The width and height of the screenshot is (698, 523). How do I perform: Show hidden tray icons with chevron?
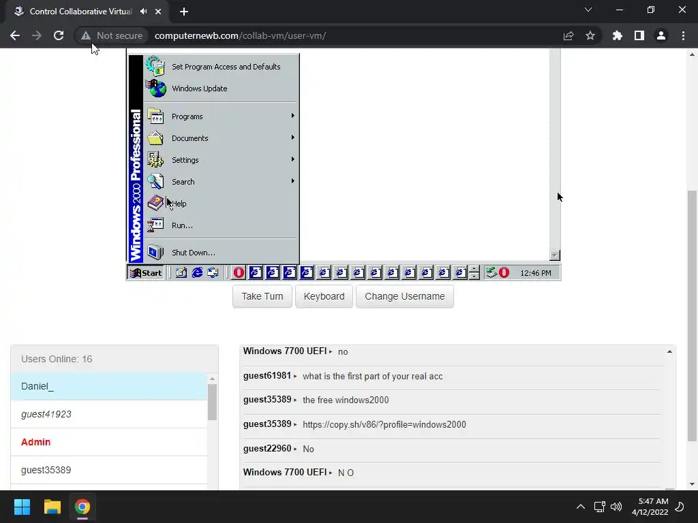(x=581, y=507)
